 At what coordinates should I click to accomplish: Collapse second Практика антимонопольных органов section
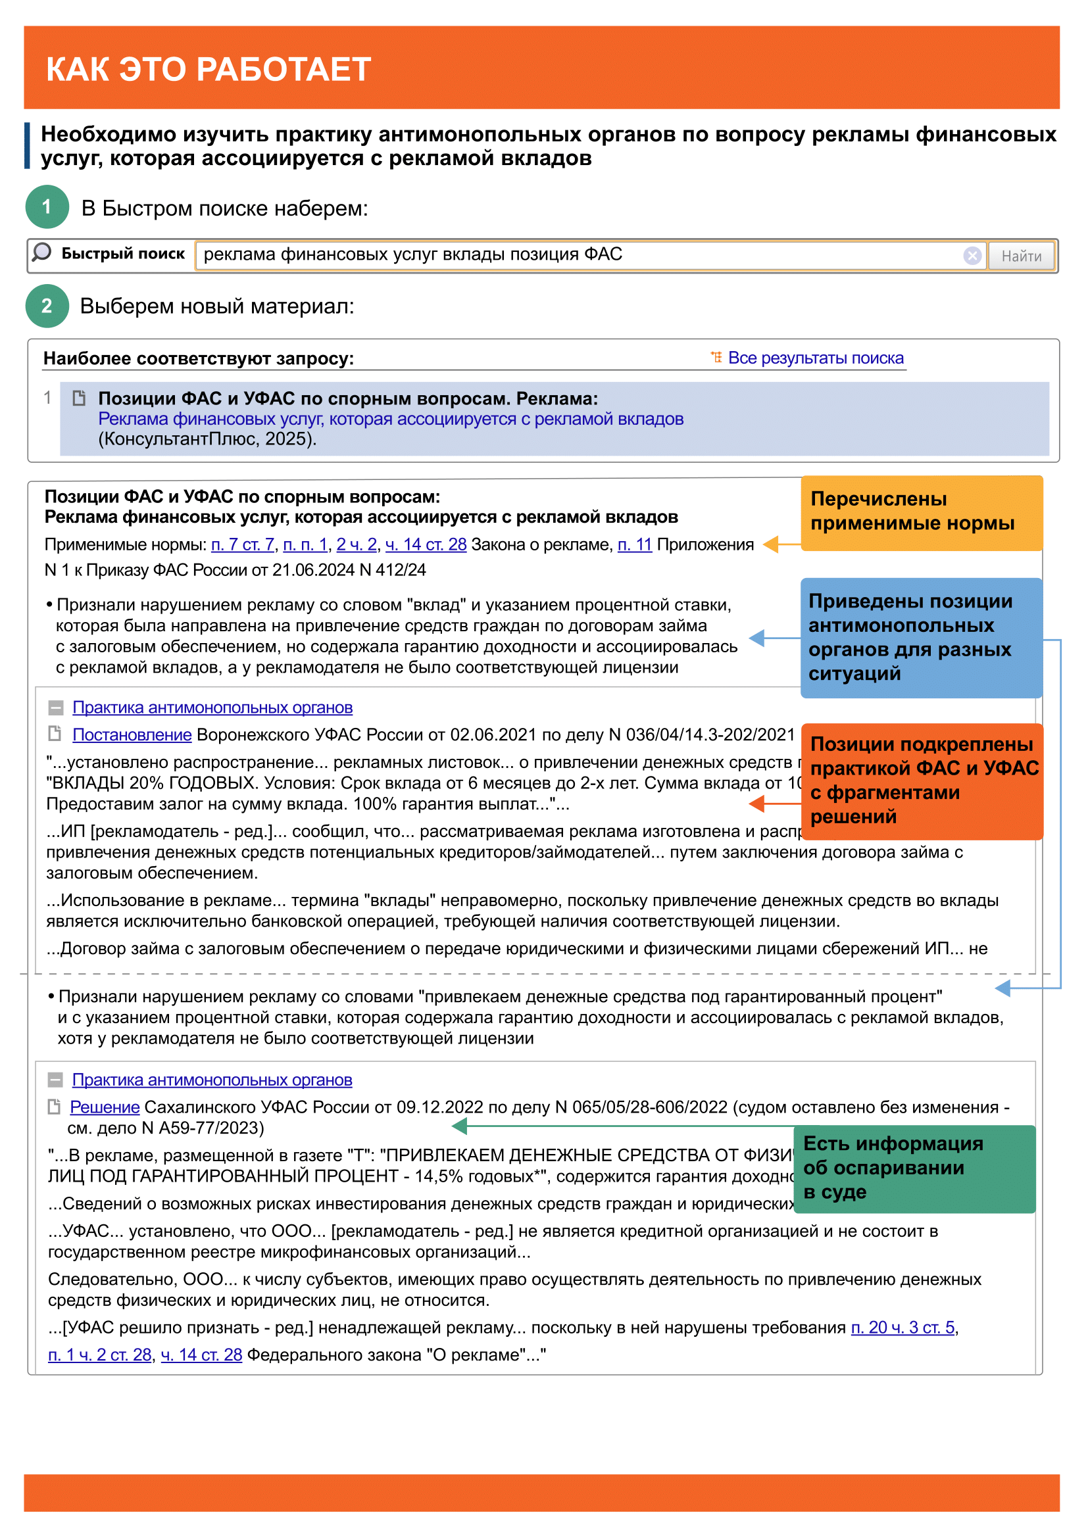click(x=56, y=1080)
